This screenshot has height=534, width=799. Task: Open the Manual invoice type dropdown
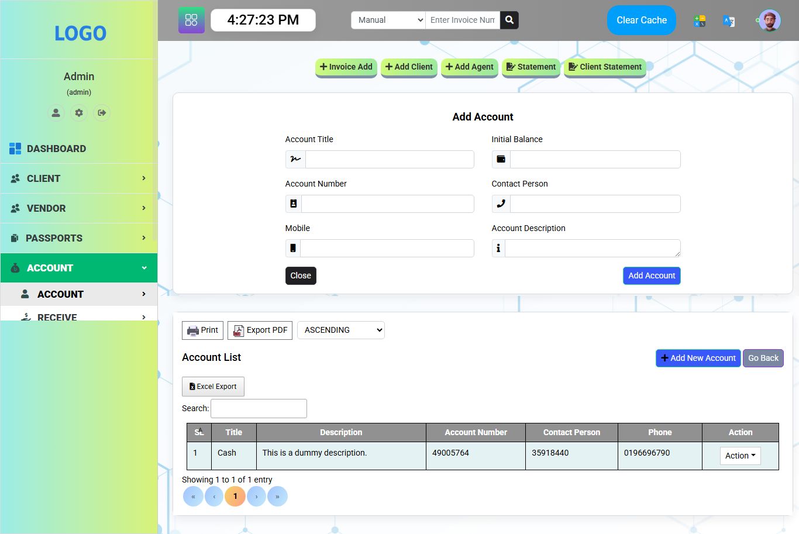[388, 20]
